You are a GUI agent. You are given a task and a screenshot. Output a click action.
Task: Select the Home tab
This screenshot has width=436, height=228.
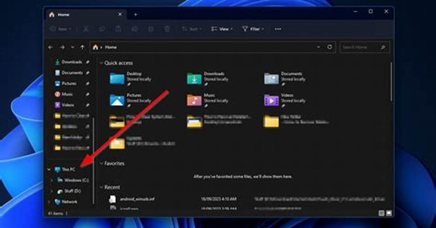tap(86, 15)
